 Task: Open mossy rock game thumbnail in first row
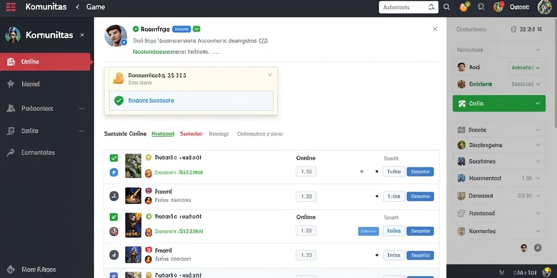point(133,166)
